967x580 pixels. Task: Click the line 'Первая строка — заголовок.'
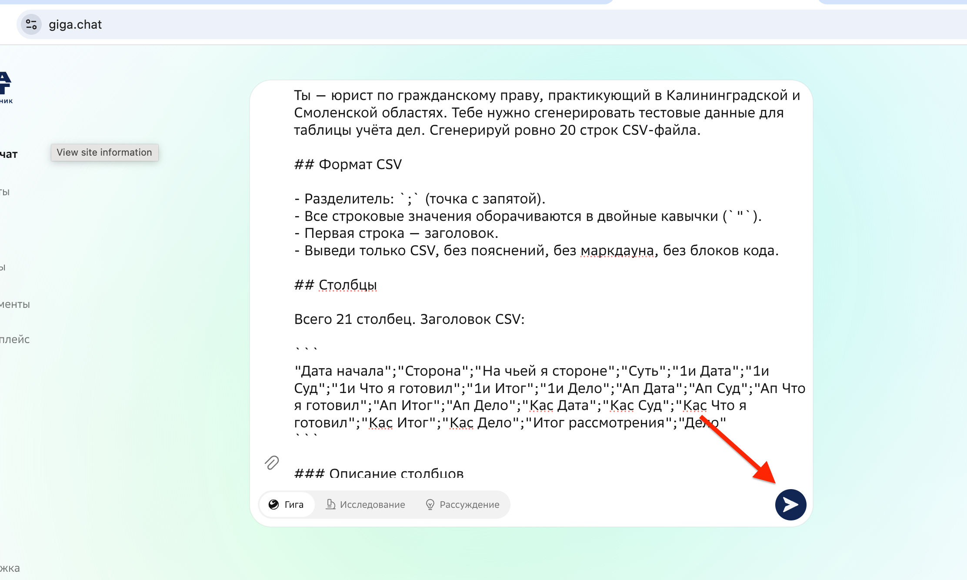[397, 233]
